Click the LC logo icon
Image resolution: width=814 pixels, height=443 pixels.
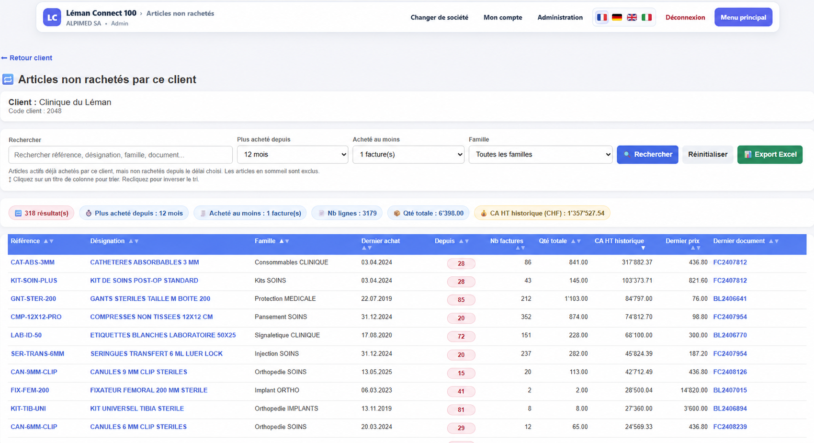click(52, 17)
